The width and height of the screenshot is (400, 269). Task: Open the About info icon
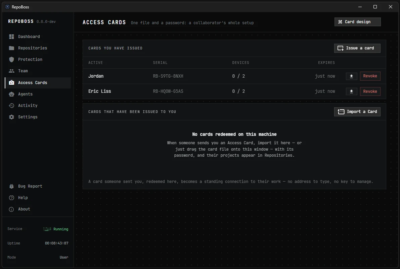click(x=11, y=209)
